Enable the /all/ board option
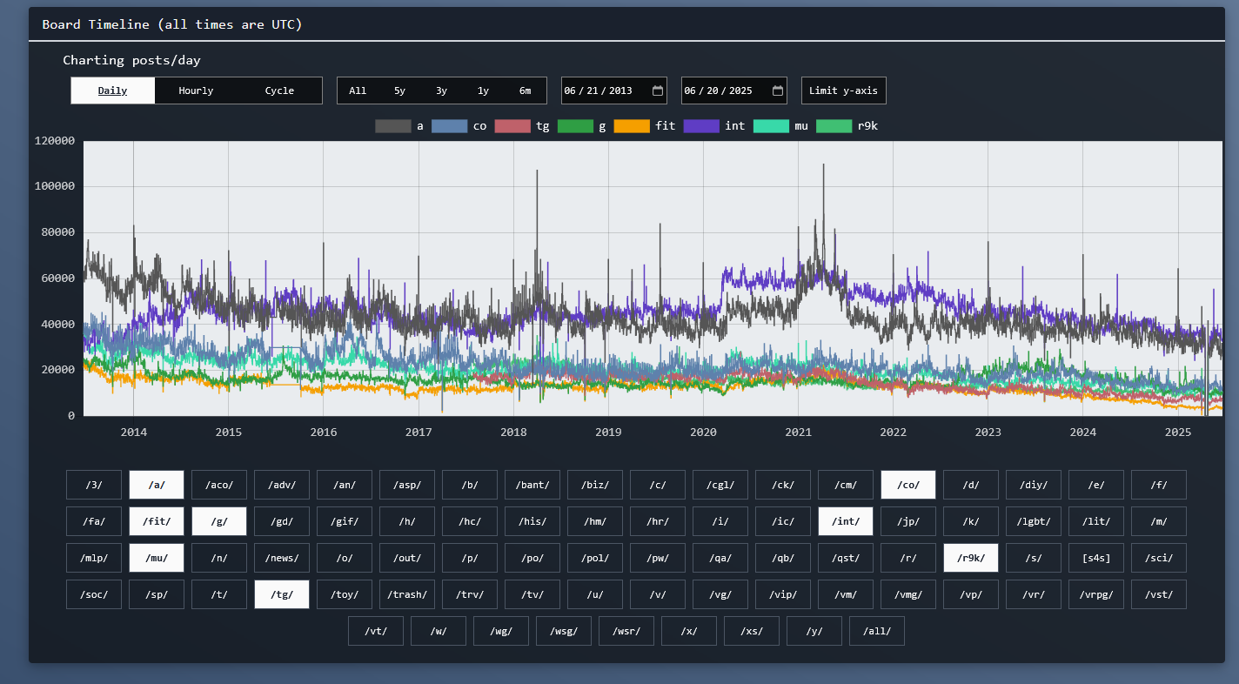 click(x=877, y=631)
